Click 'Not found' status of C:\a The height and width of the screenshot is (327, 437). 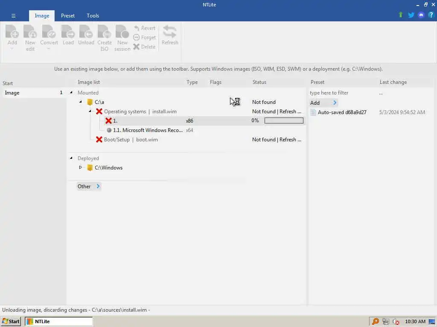tap(264, 102)
